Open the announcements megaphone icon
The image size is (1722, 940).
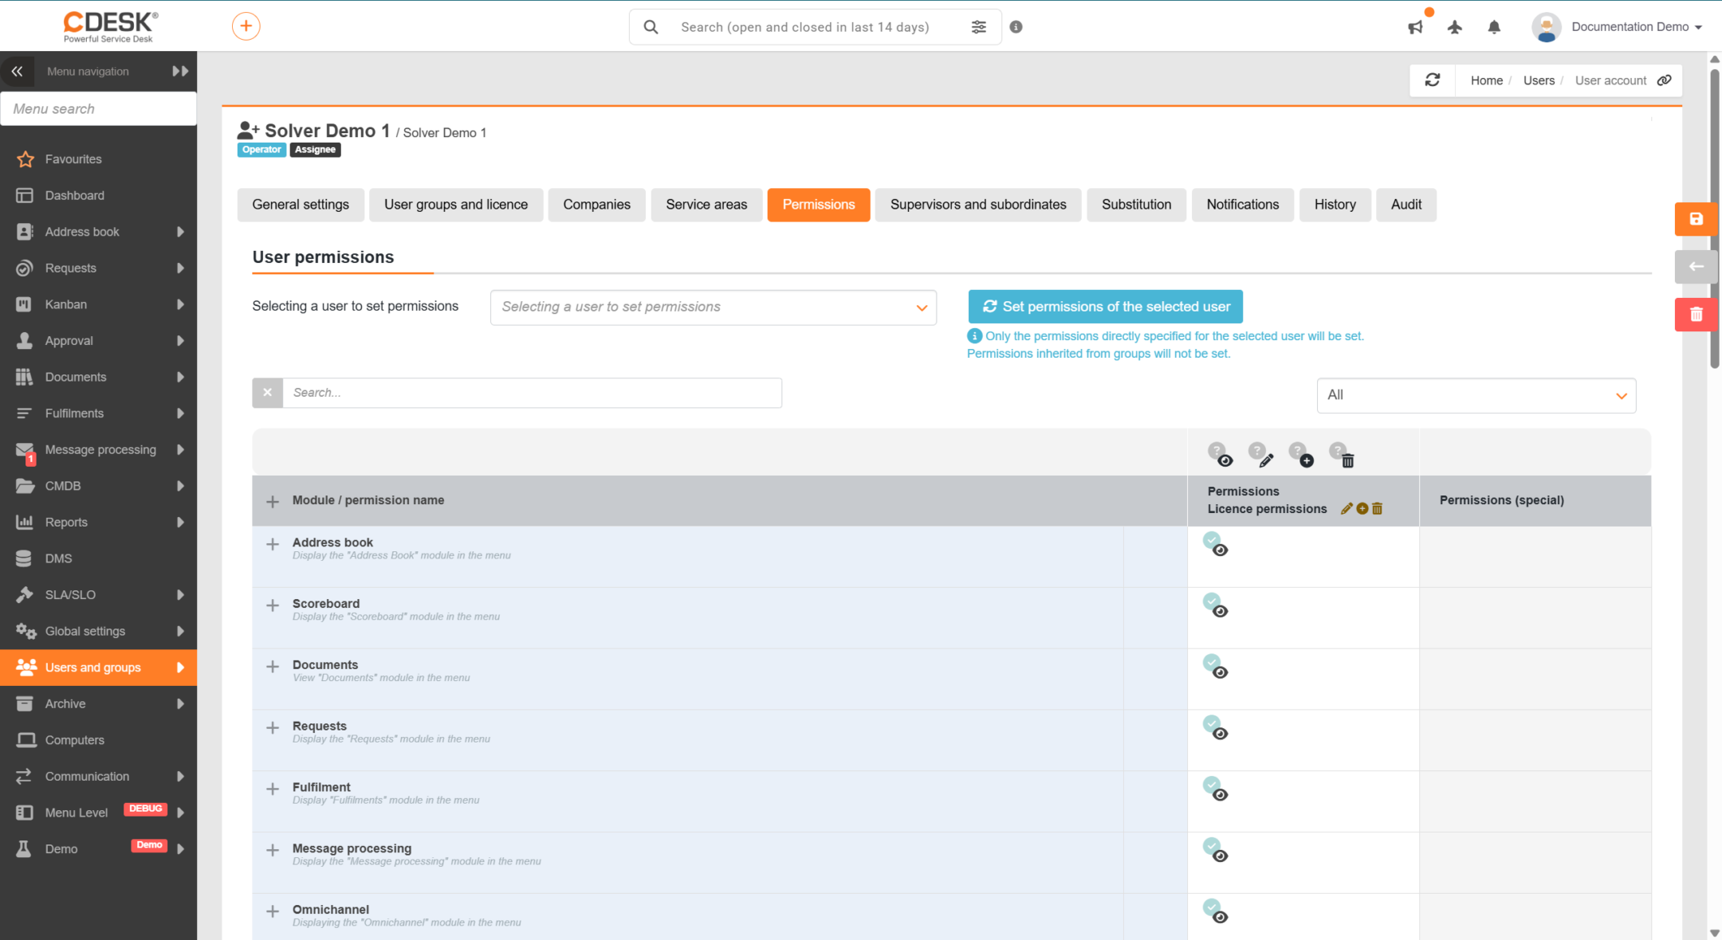click(x=1416, y=27)
